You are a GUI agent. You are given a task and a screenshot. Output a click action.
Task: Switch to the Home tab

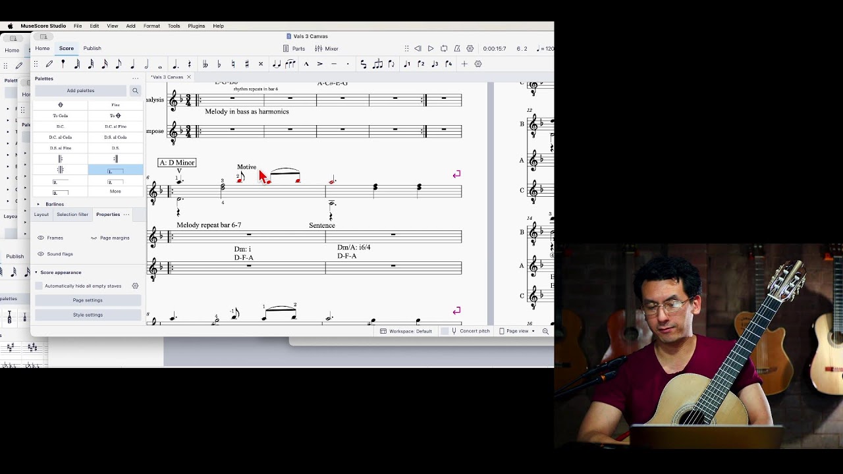tap(42, 48)
